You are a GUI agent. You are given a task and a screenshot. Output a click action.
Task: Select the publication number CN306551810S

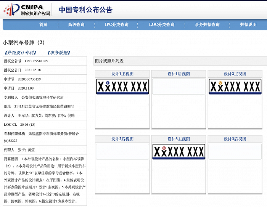coord(36,61)
